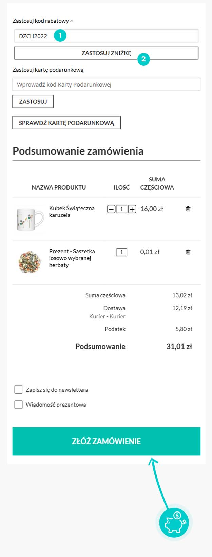Delete Kubek Świąteczna karuzela from the order

coord(188,209)
